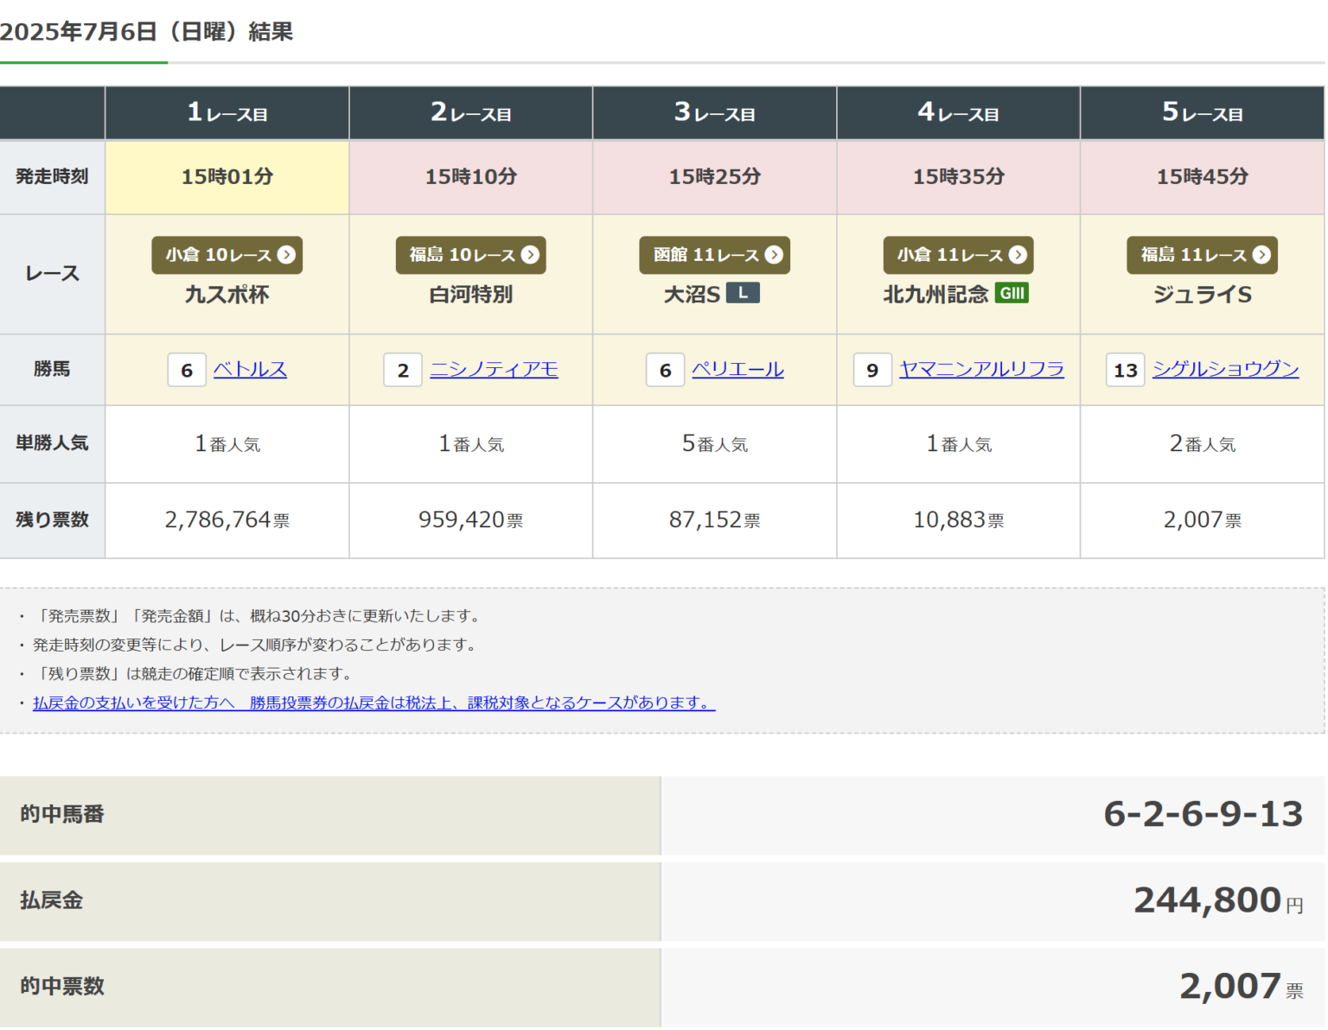Select horse name ニシノティアモ
The image size is (1328, 1030).
point(494,369)
